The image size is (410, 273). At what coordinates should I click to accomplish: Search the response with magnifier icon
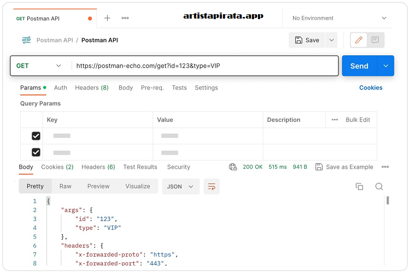[x=379, y=186]
